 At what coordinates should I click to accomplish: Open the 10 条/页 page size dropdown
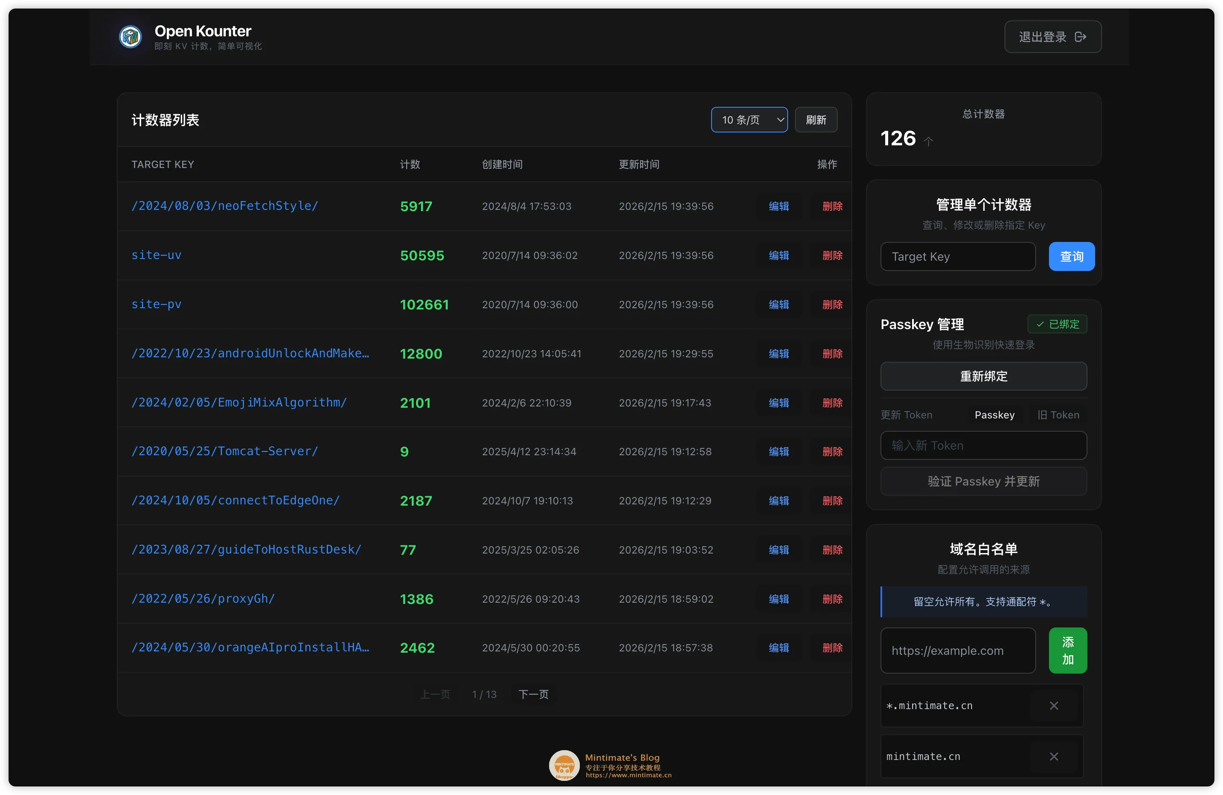(749, 120)
